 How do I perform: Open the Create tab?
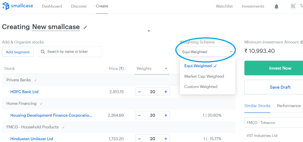click(102, 6)
